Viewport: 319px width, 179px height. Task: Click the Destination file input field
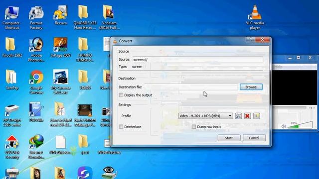click(x=191, y=87)
